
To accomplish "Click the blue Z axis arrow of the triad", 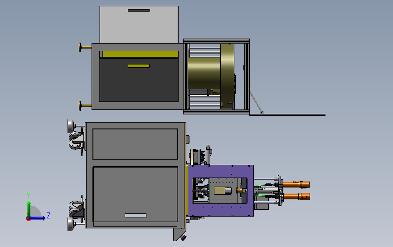I will coord(38,218).
